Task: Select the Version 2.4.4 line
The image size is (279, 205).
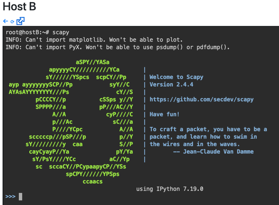Action: [x=171, y=84]
